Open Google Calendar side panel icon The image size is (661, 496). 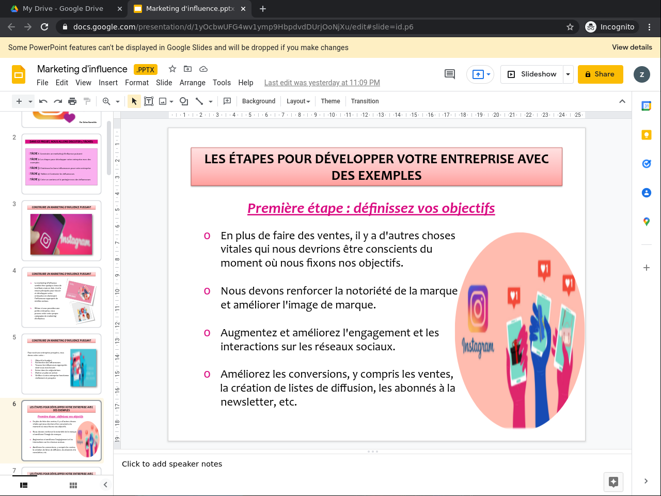[646, 106]
